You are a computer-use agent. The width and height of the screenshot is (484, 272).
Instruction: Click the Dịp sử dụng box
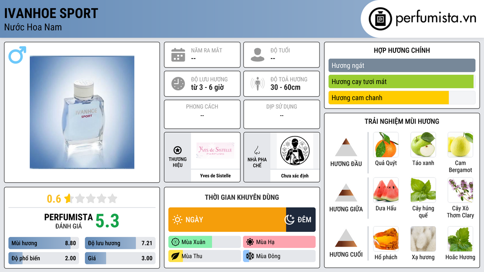282,114
